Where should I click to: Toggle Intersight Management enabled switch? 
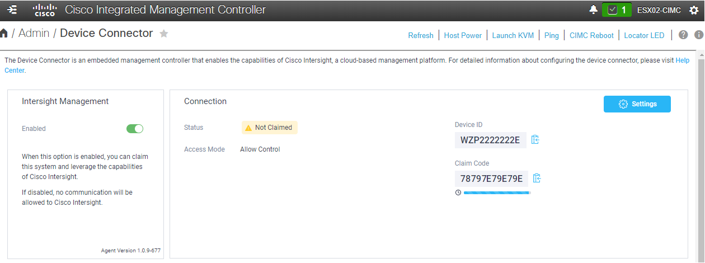pyautogui.click(x=135, y=129)
